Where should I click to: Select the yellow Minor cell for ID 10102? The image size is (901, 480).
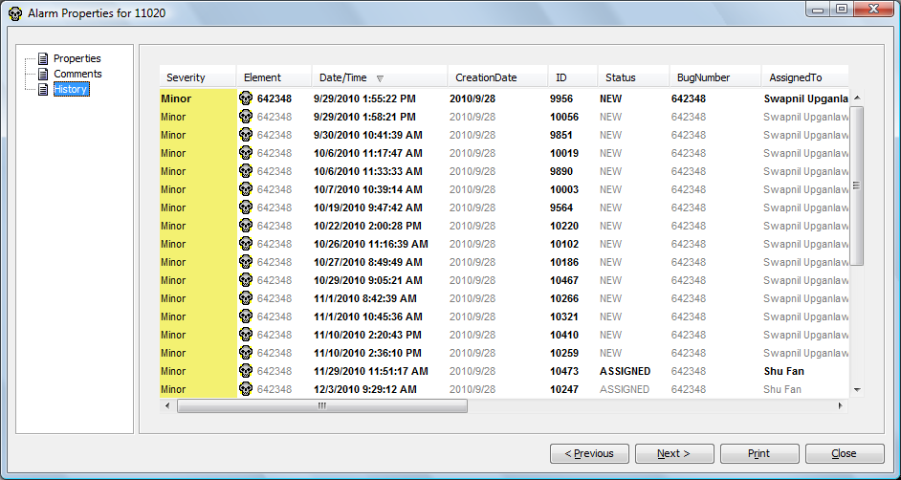pyautogui.click(x=198, y=244)
